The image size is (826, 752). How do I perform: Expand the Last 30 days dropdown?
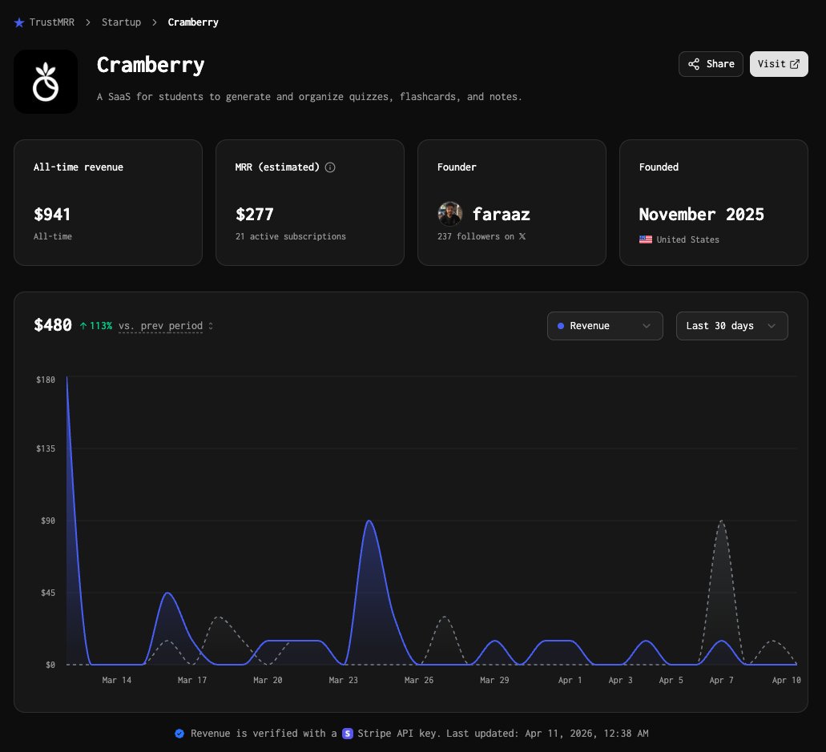(731, 326)
